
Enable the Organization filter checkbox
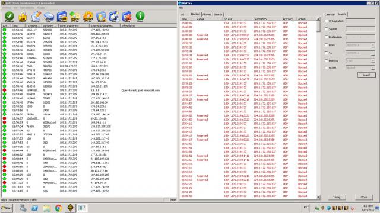point(326,21)
